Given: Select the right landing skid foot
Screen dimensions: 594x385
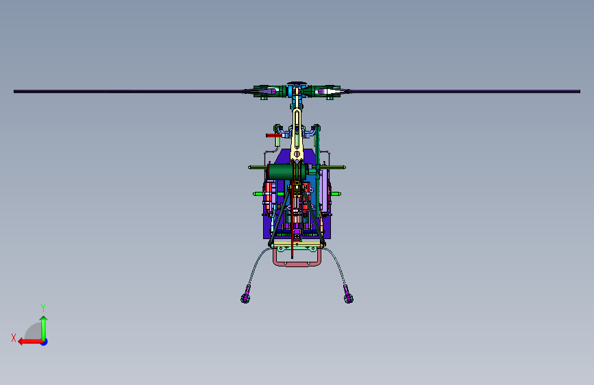Looking at the screenshot, I should point(349,299).
